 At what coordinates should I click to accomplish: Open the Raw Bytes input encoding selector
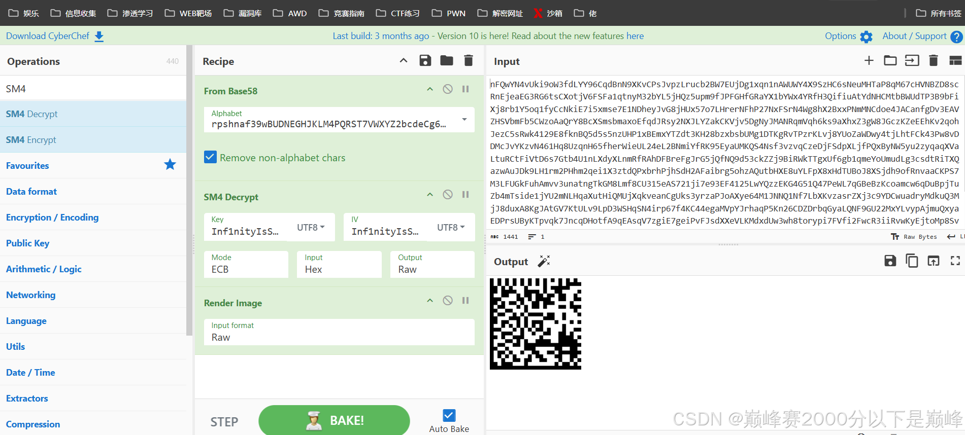click(914, 237)
